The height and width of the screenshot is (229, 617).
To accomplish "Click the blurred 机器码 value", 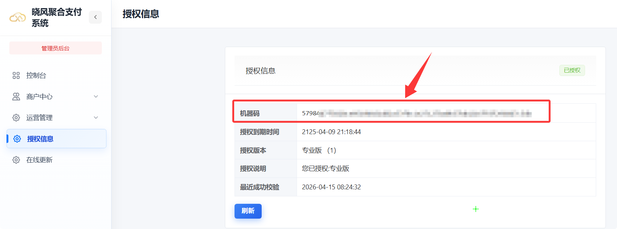I will coord(416,113).
